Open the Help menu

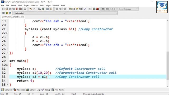[x=63, y=5]
